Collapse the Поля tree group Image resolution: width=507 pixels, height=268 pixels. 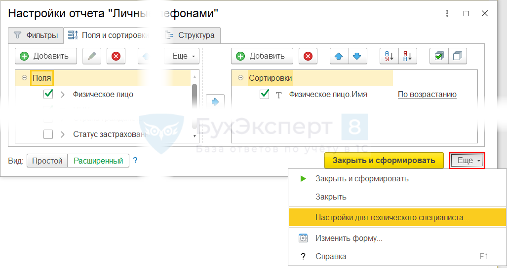click(x=24, y=78)
